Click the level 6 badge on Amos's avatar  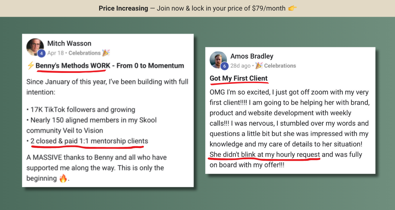[224, 66]
